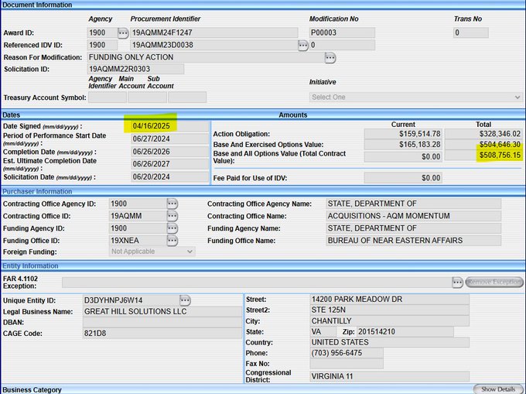Click the Date Signed field
This screenshot has height=394, width=526.
(169, 125)
